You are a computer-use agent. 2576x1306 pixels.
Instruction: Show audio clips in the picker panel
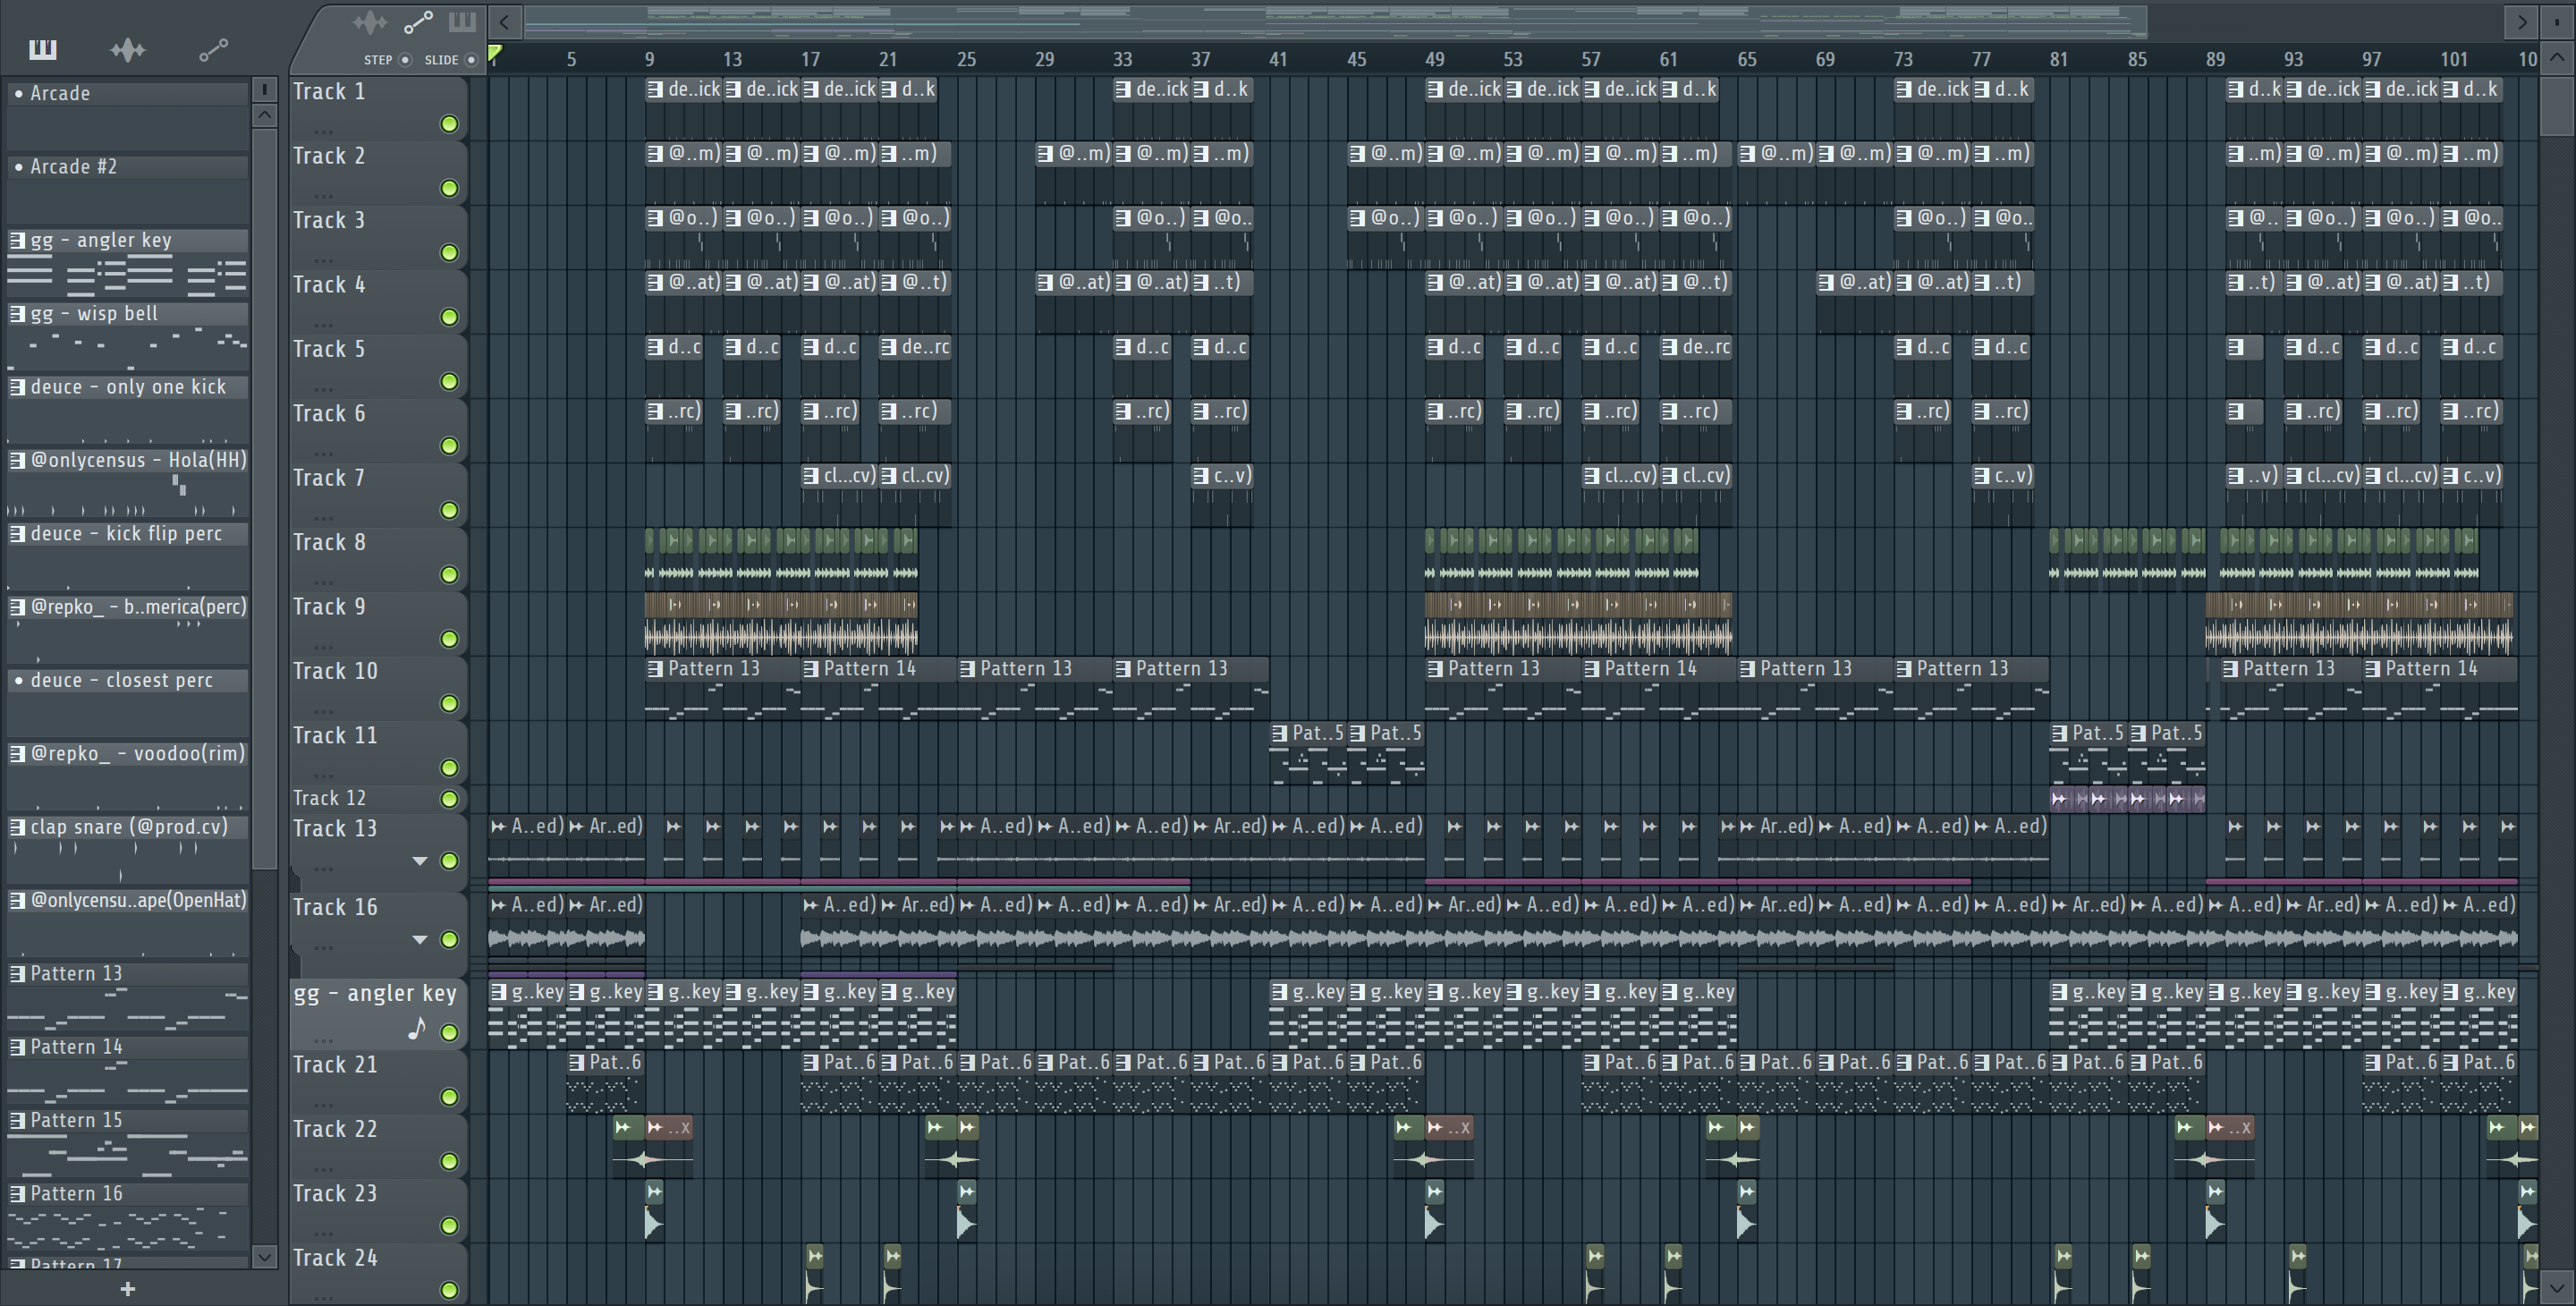click(x=128, y=49)
